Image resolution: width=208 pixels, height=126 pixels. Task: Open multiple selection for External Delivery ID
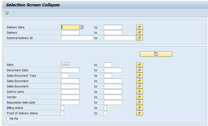point(140,38)
